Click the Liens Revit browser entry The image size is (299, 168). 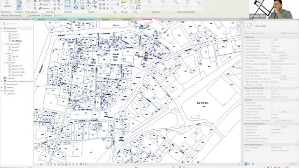pos(9,94)
